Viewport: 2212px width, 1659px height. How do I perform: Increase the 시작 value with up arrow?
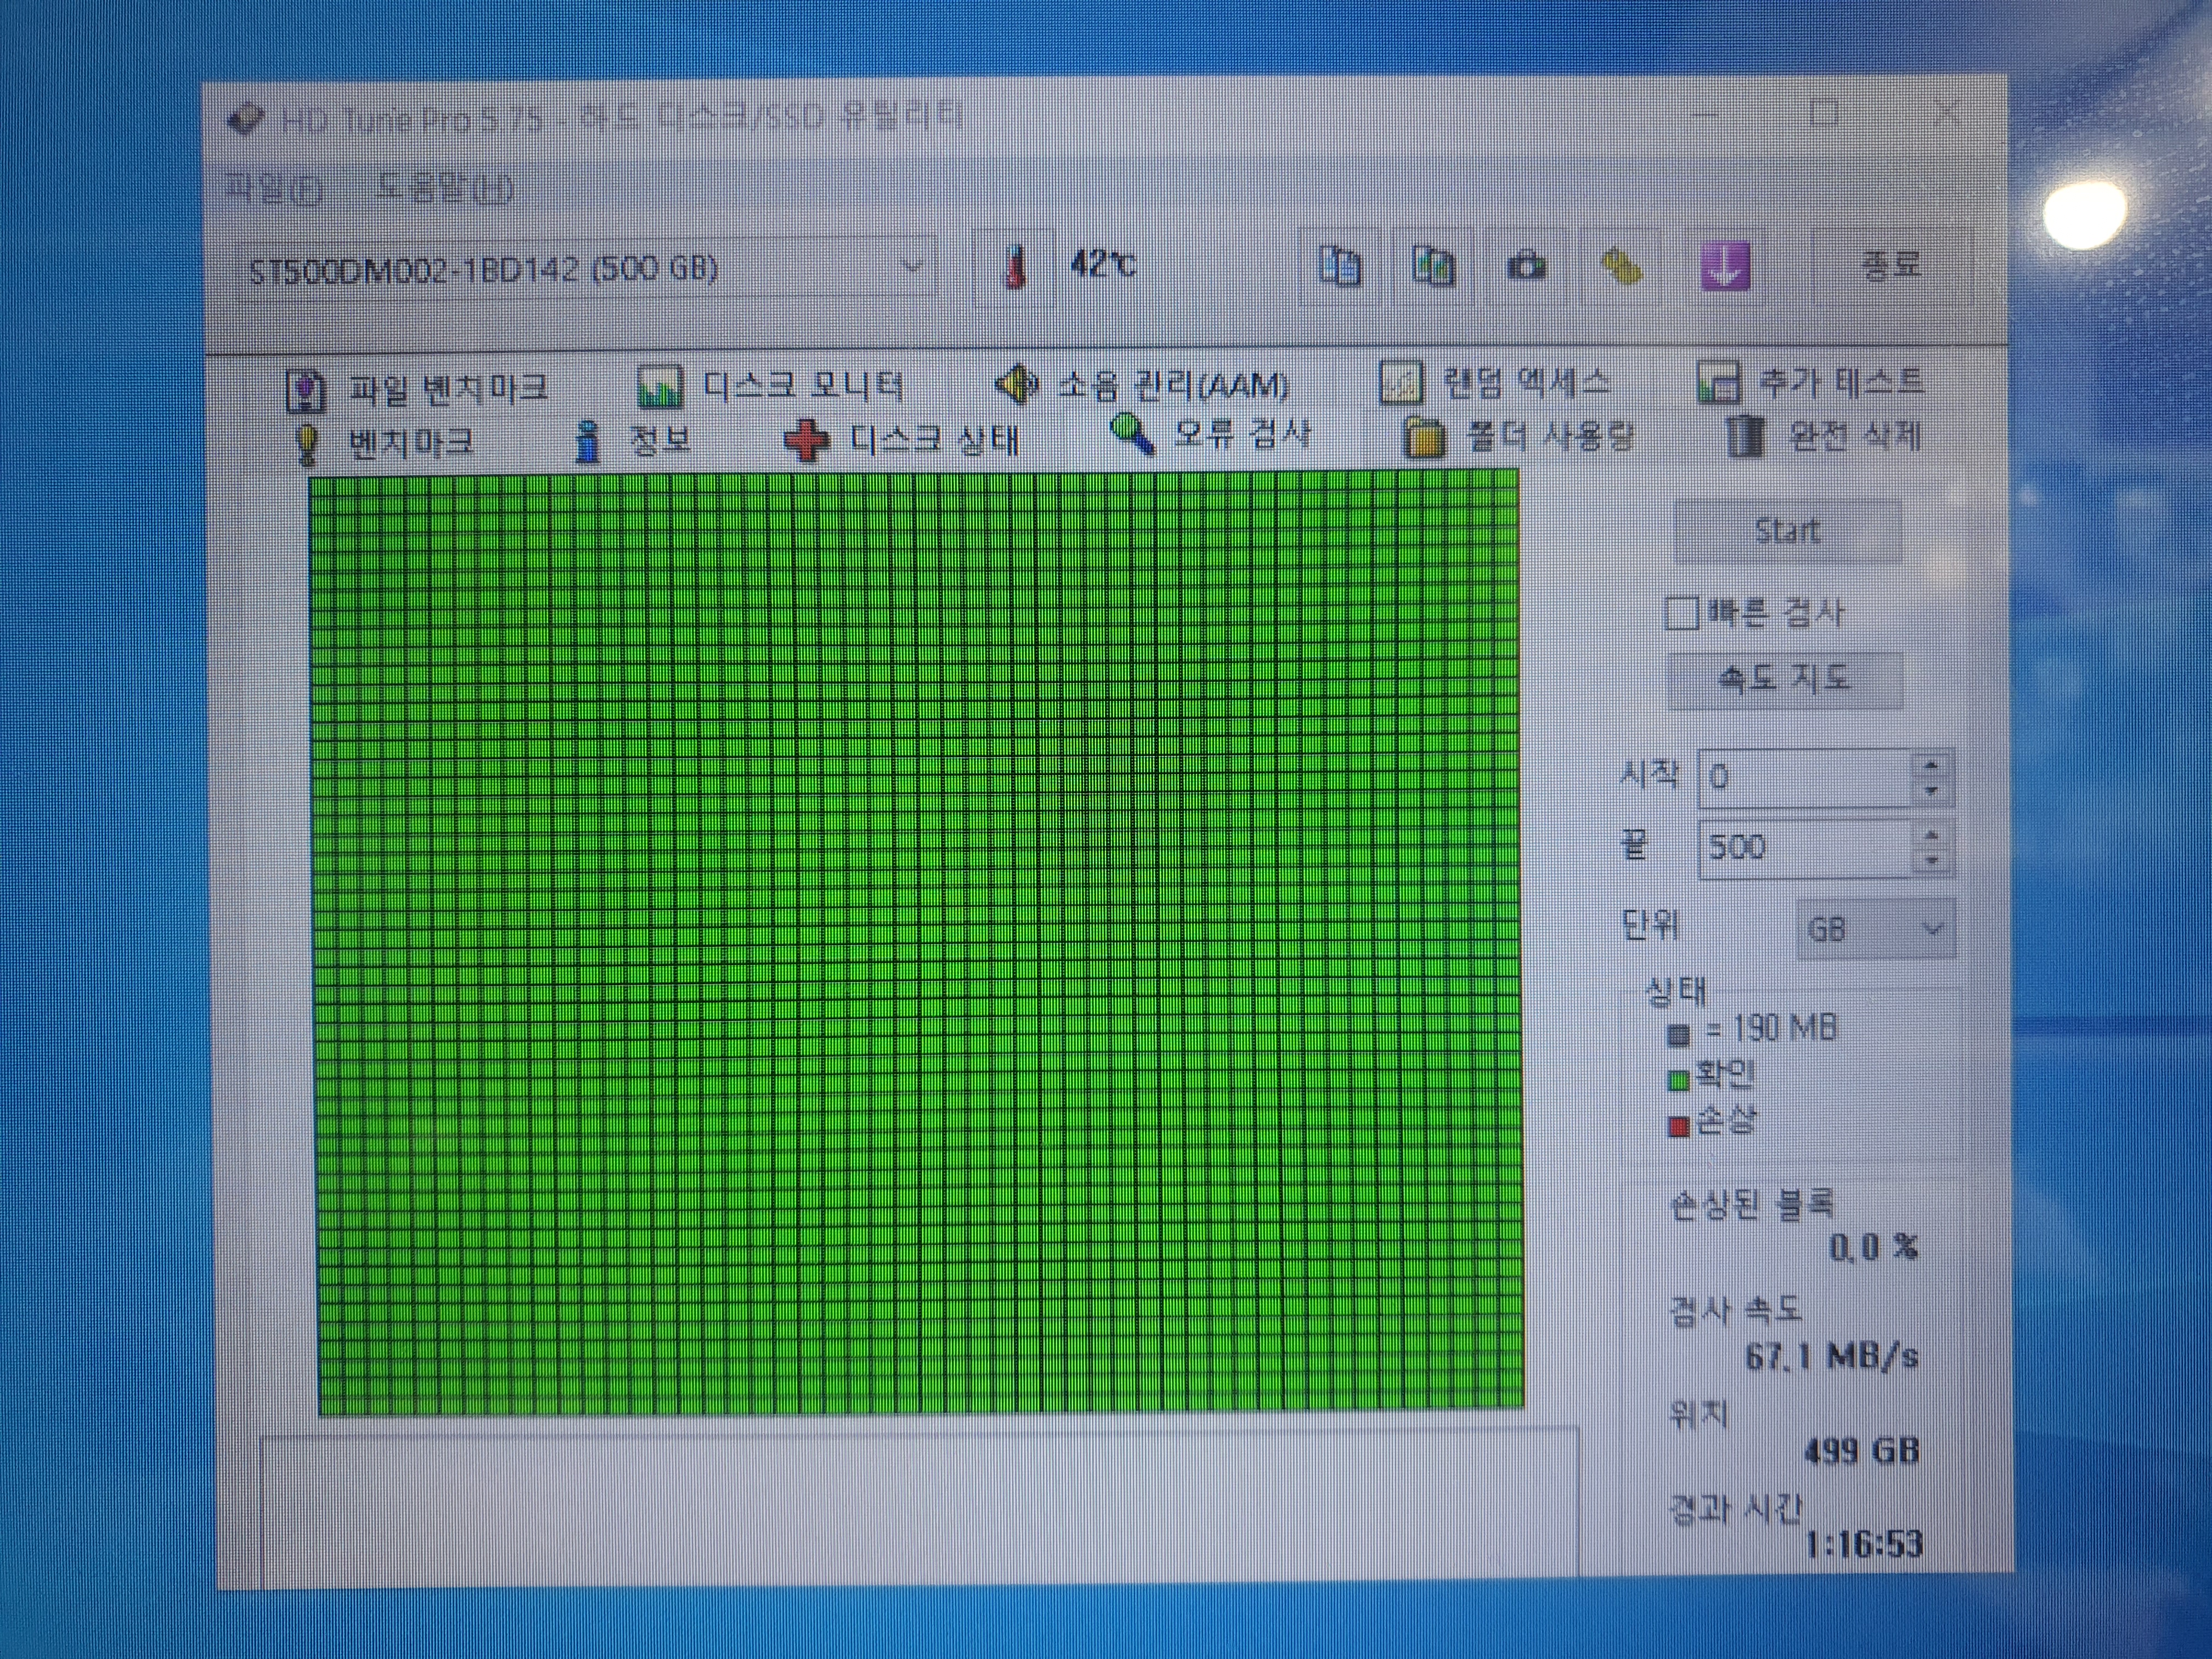[x=1931, y=765]
